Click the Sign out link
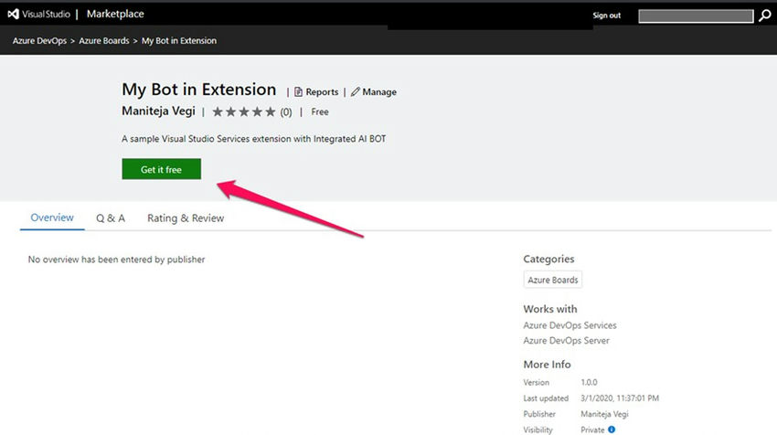 point(606,16)
